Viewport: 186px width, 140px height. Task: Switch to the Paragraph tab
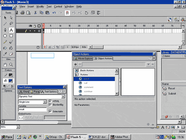tap(34, 92)
